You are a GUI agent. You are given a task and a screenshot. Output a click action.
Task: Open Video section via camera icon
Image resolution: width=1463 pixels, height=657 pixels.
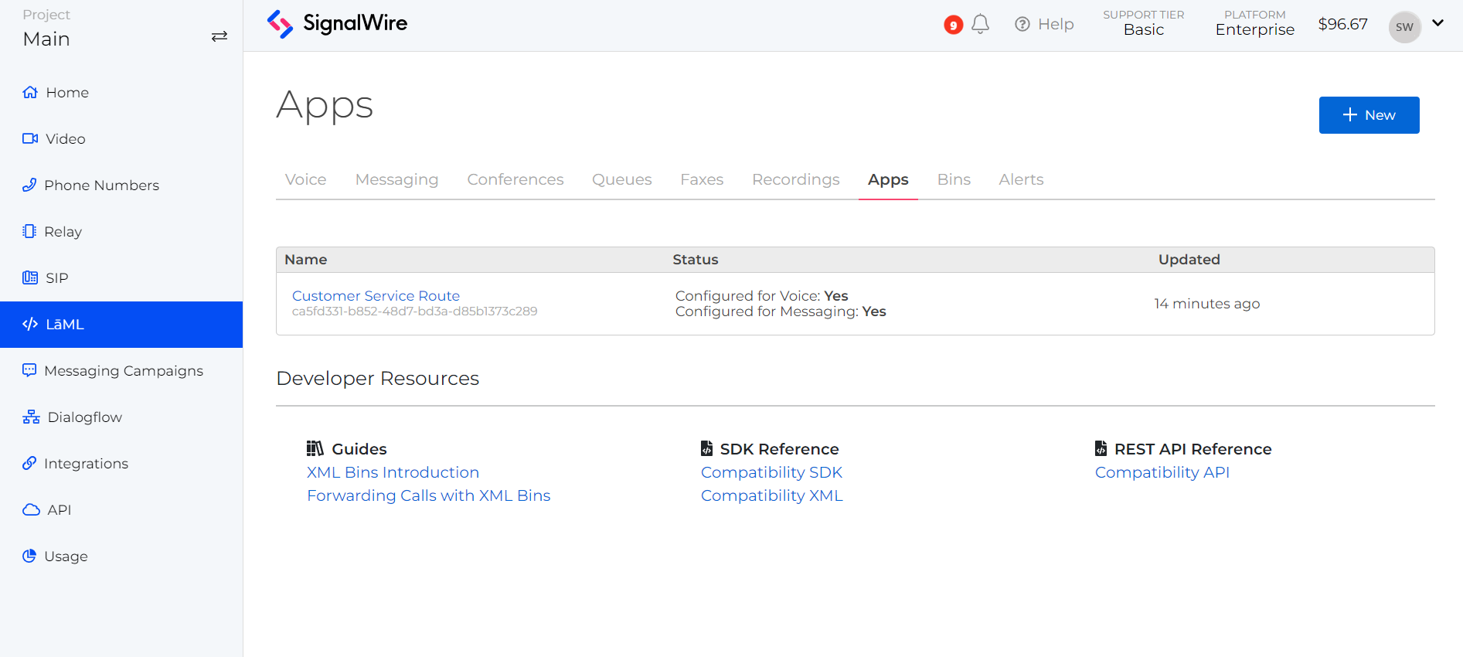pos(30,139)
